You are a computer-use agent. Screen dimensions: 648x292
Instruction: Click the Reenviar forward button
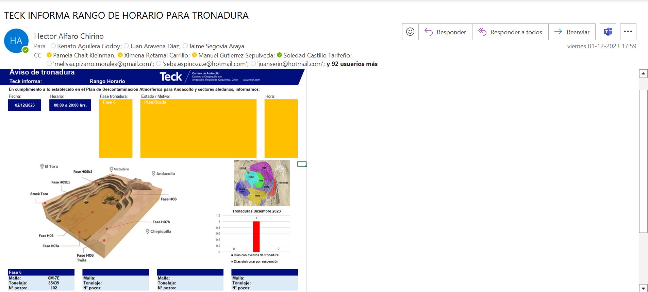click(572, 32)
